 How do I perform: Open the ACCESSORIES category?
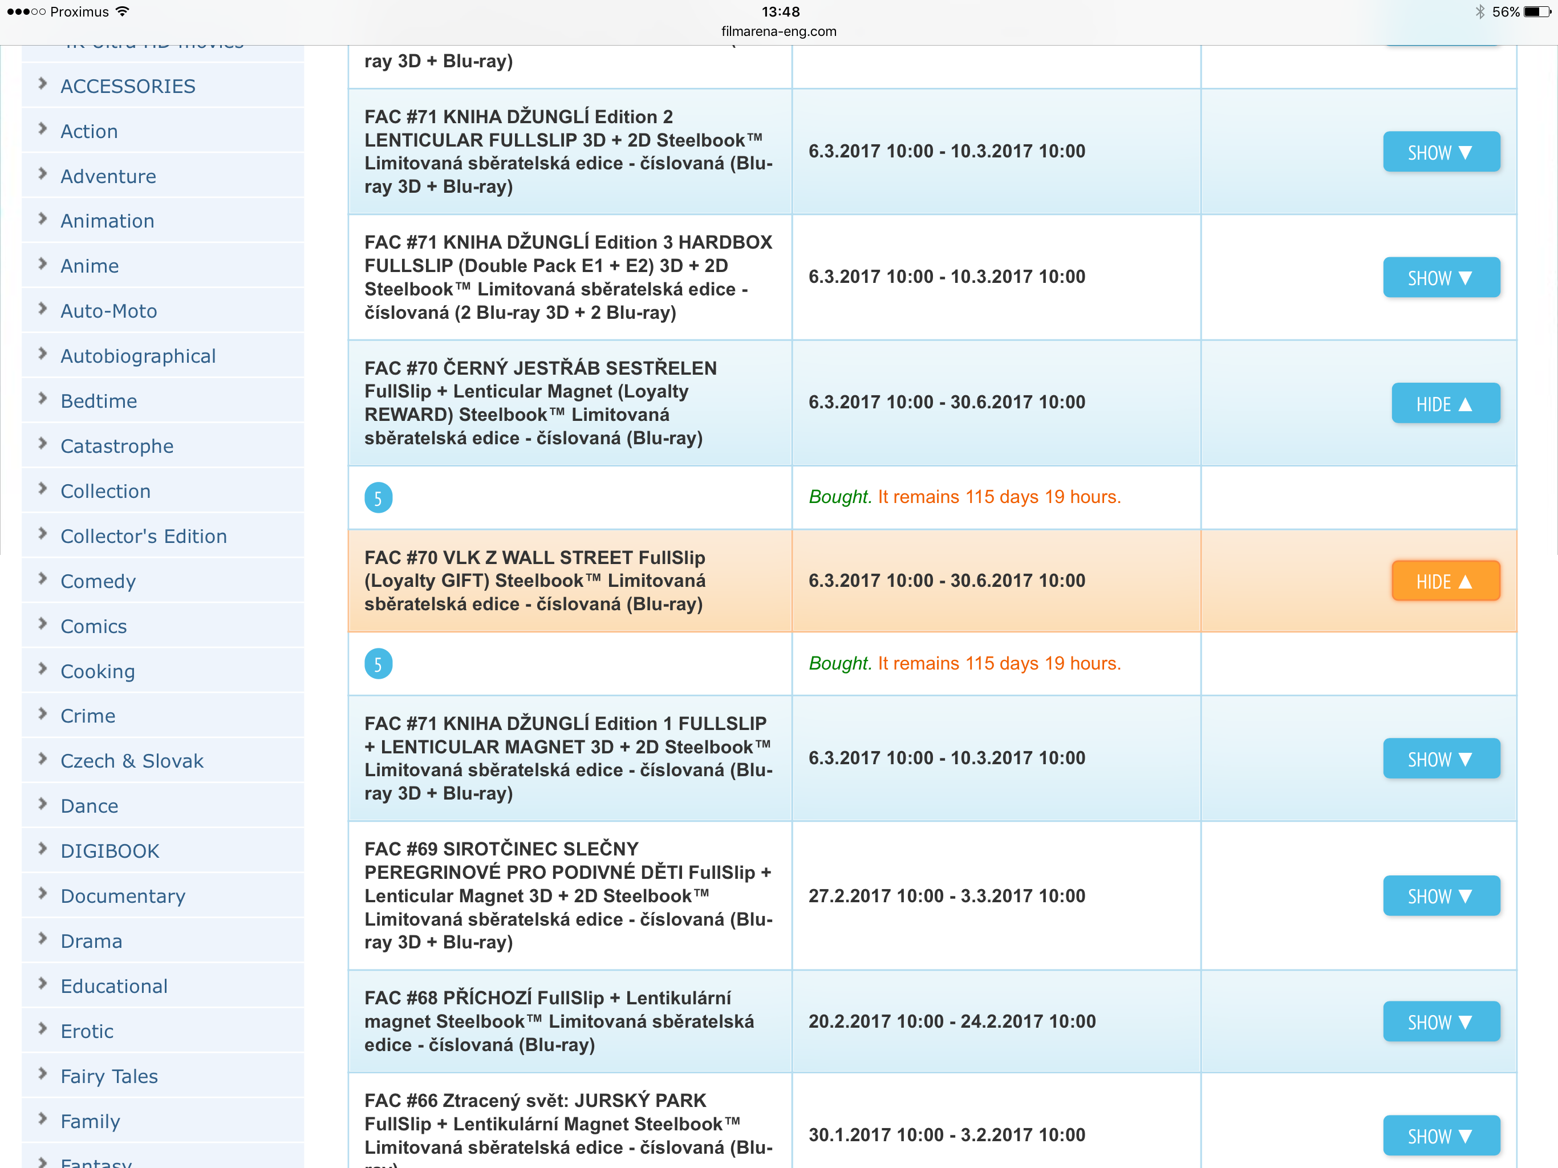(x=128, y=86)
